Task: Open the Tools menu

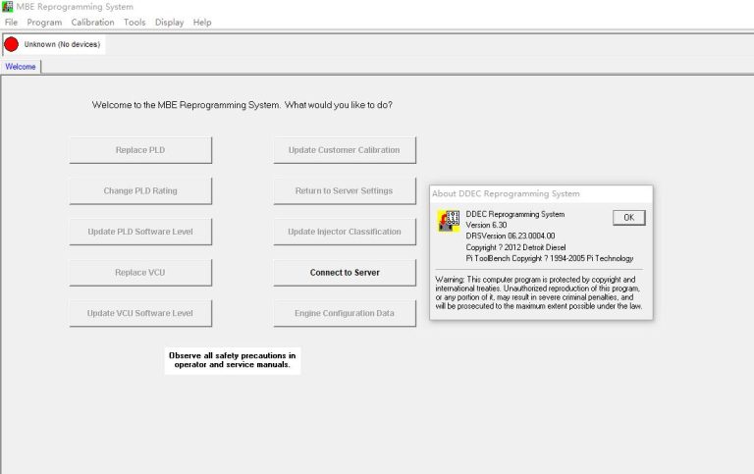Action: (x=135, y=22)
